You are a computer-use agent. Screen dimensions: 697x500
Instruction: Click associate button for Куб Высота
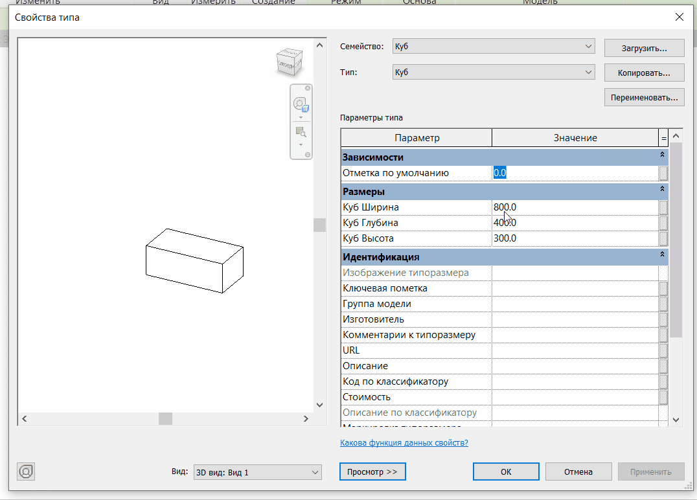[x=663, y=238]
